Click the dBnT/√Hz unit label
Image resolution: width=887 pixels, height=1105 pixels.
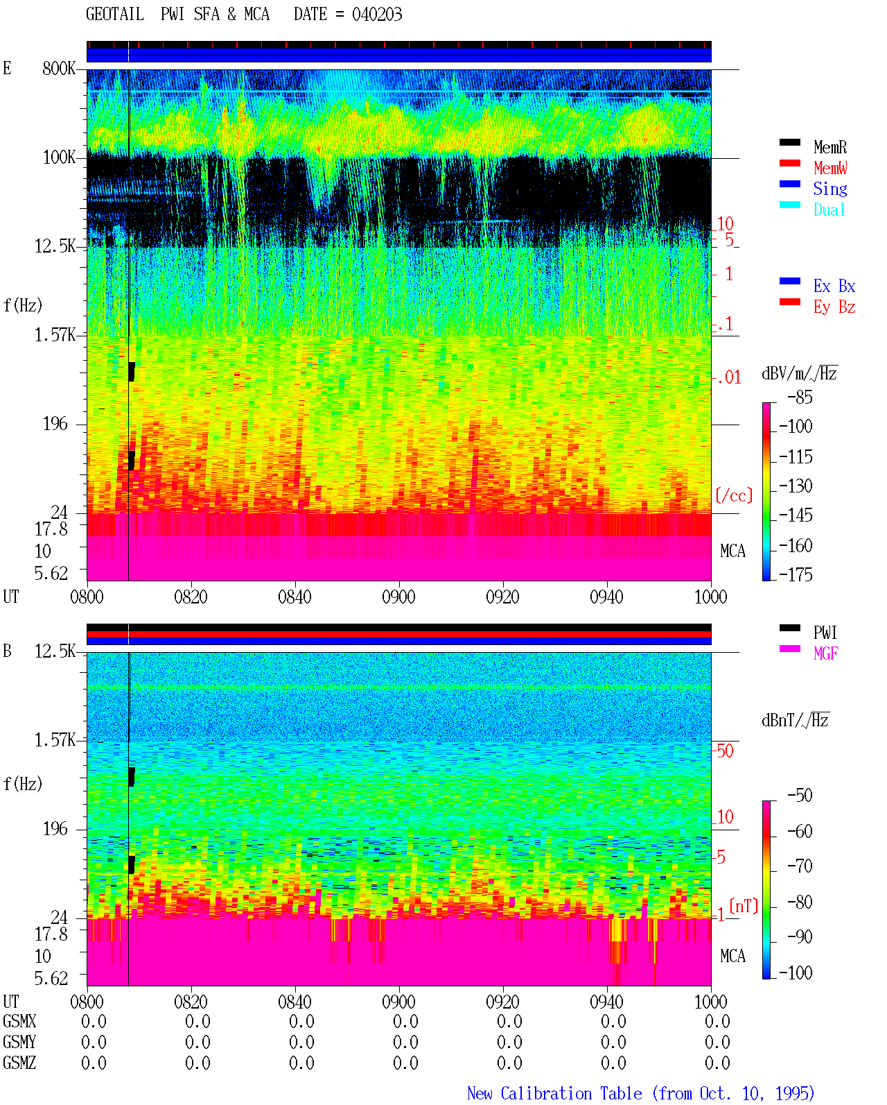coord(796,720)
